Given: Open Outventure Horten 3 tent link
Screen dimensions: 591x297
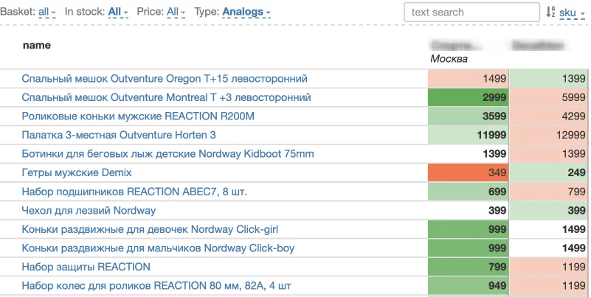Looking at the screenshot, I should pyautogui.click(x=119, y=135).
